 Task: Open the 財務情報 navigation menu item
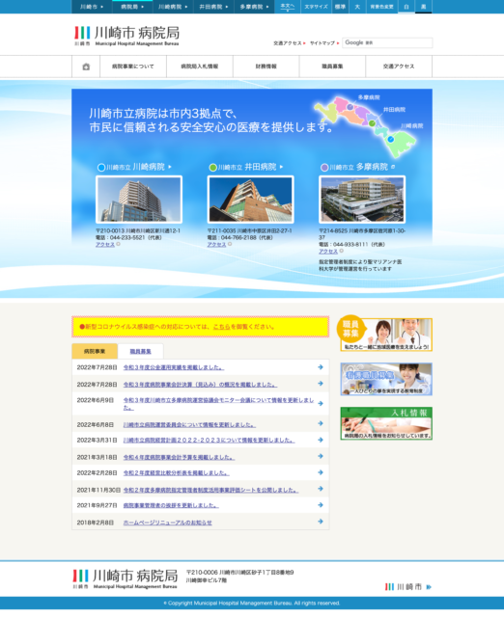(x=266, y=67)
